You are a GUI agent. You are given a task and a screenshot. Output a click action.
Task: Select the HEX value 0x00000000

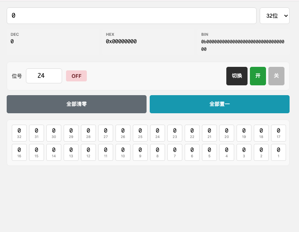[x=121, y=41]
